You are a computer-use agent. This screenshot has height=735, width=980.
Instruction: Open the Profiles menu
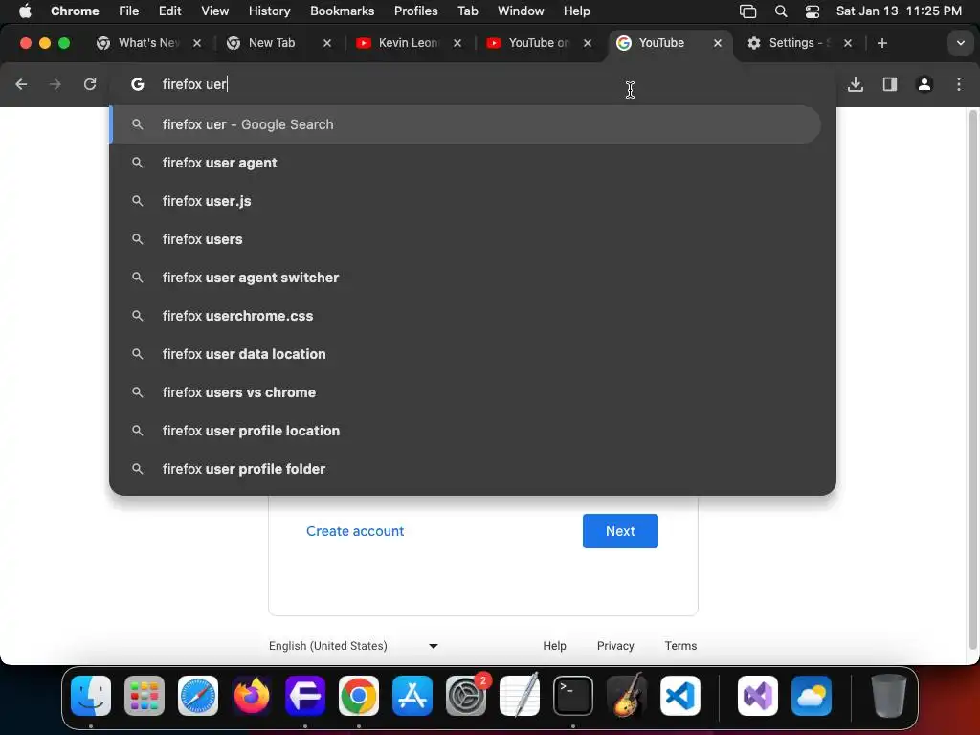(415, 11)
